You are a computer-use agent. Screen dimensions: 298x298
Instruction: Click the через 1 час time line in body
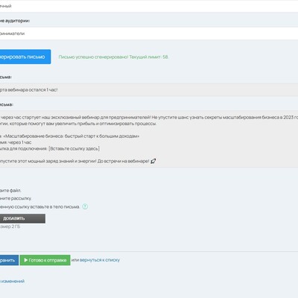tap(16, 142)
